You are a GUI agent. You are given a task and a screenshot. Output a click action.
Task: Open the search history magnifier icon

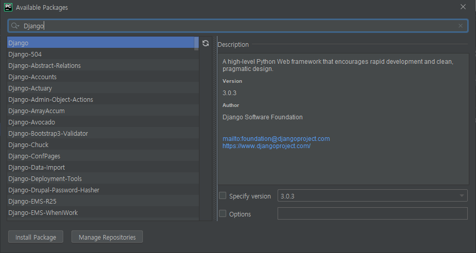click(x=15, y=26)
